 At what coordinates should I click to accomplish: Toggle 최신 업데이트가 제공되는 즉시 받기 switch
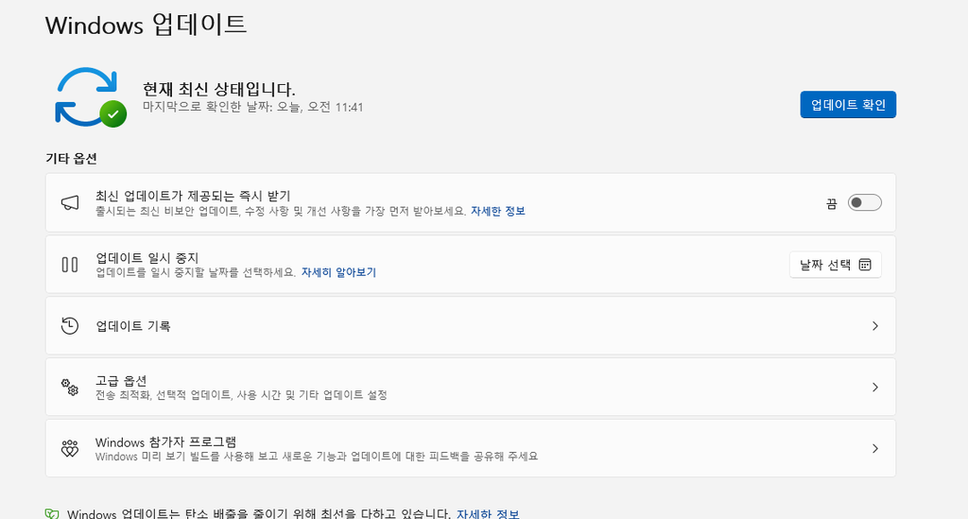[x=864, y=202]
